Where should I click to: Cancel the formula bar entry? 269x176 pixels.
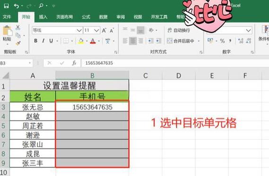click(x=50, y=63)
